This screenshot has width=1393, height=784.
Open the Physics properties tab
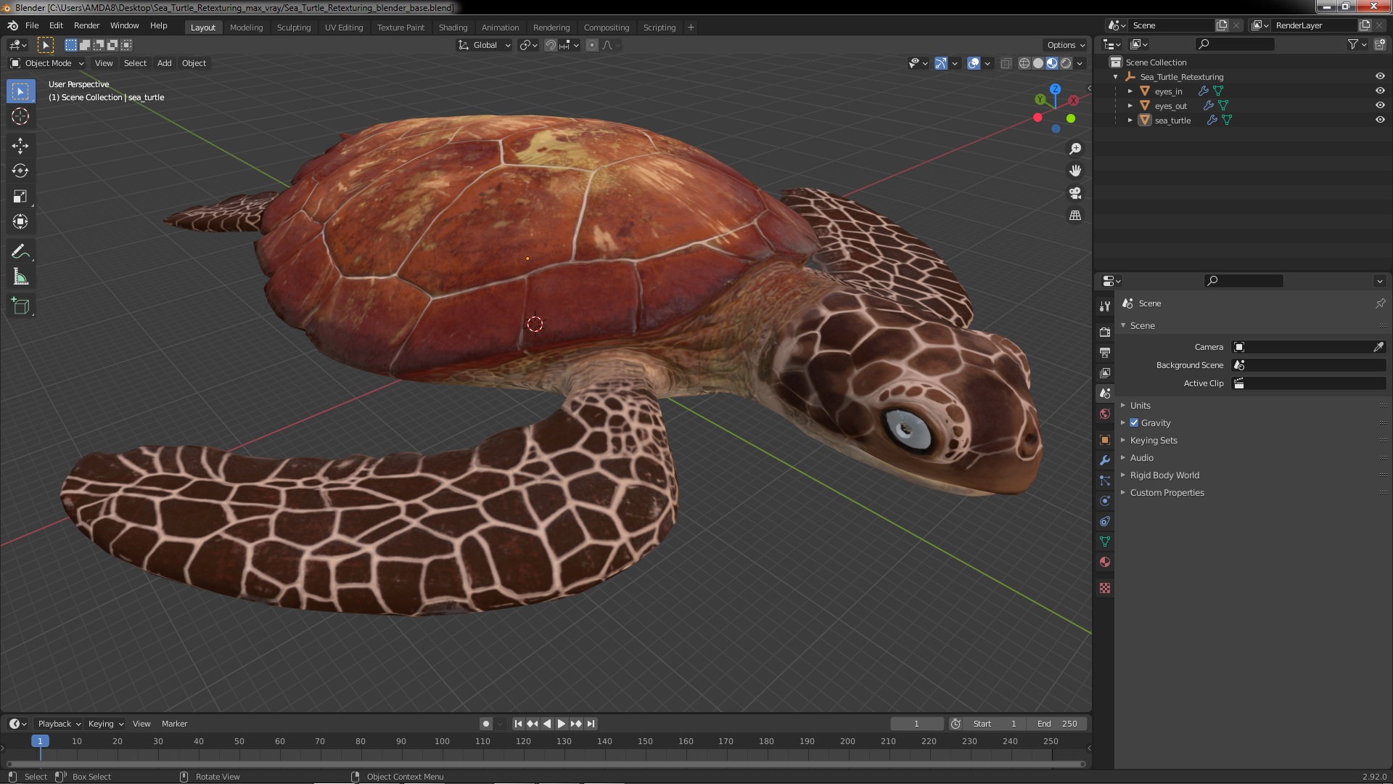(x=1104, y=501)
